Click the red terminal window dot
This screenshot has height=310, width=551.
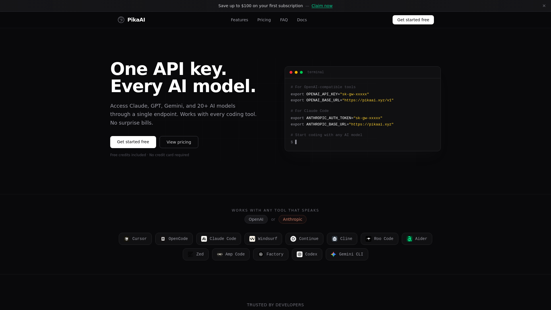[x=291, y=72]
